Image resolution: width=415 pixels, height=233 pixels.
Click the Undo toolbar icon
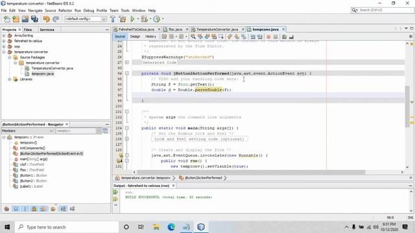(47, 19)
